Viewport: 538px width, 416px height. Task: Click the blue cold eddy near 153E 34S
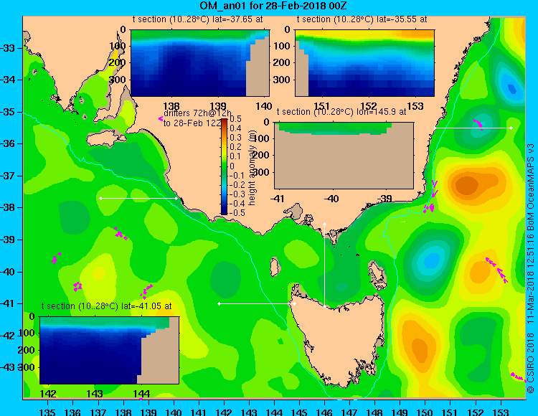pyautogui.click(x=511, y=88)
